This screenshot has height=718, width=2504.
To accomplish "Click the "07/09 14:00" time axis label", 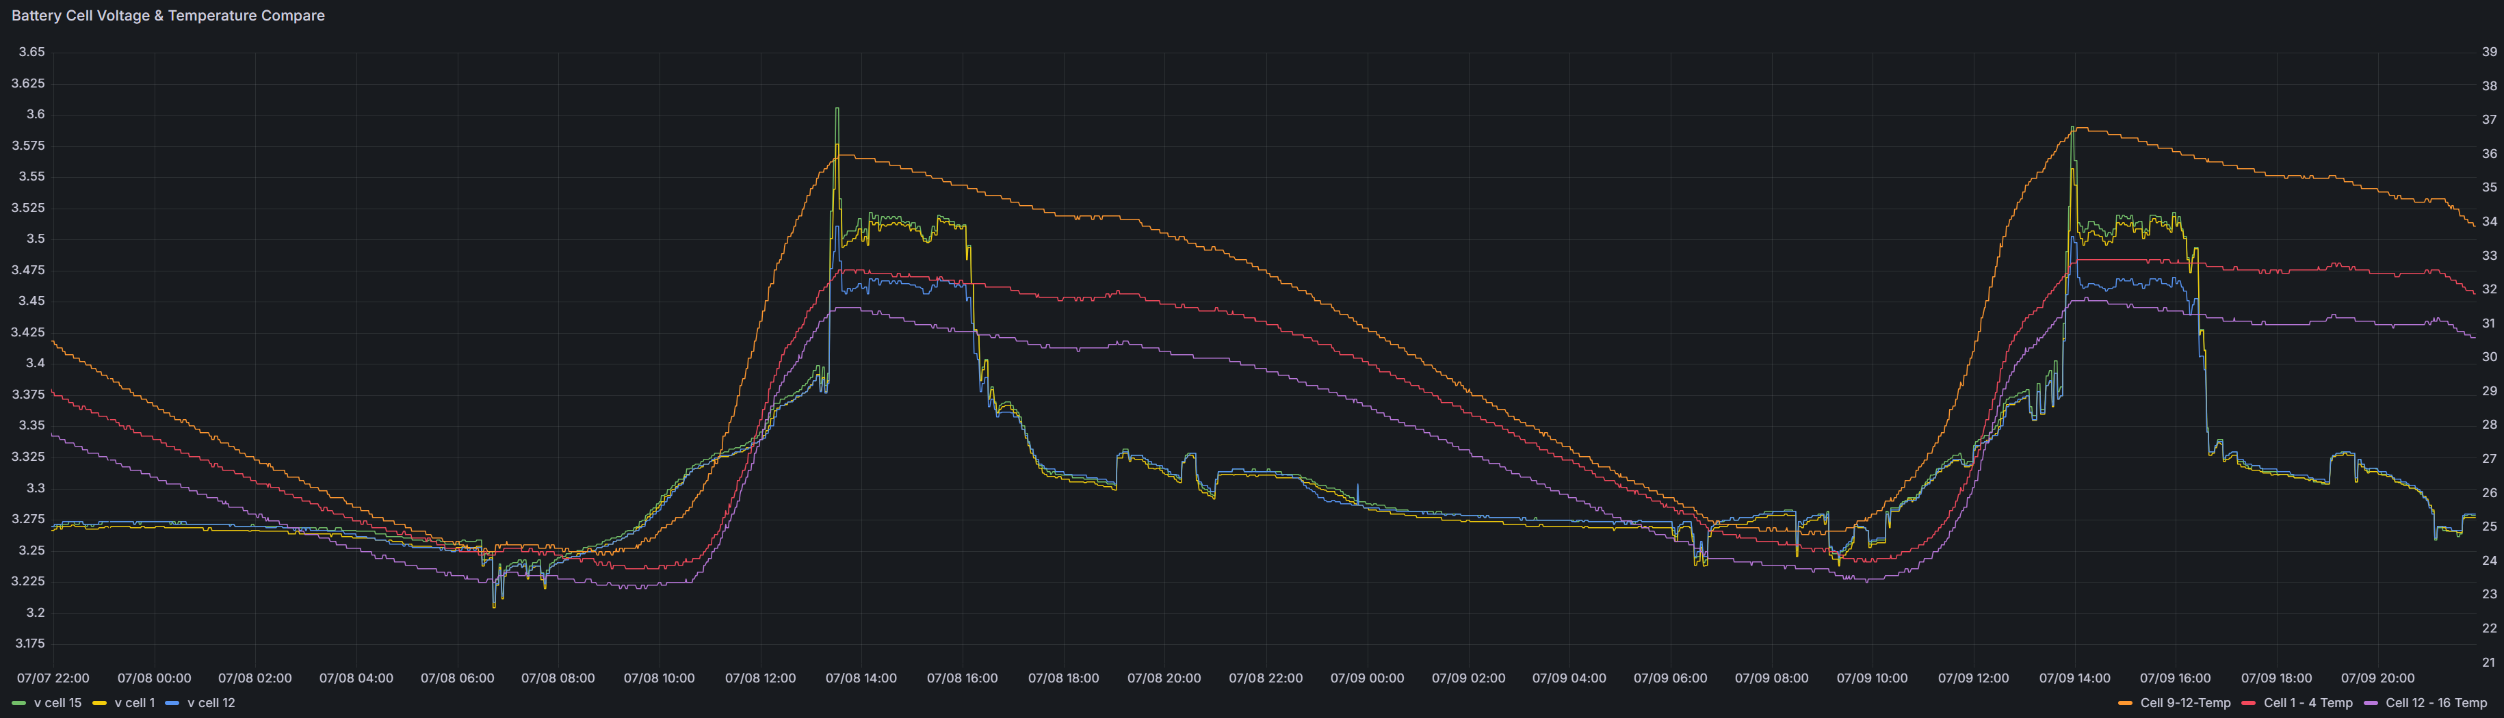I will click(x=2074, y=678).
